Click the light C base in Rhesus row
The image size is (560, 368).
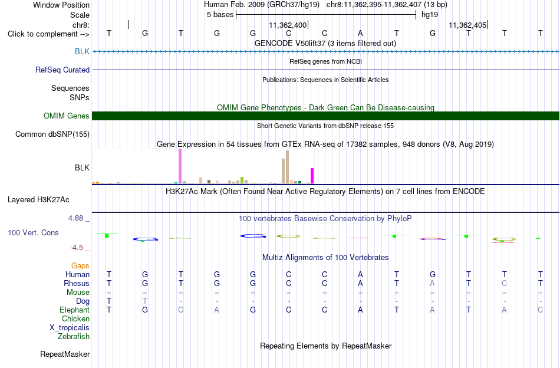click(504, 283)
